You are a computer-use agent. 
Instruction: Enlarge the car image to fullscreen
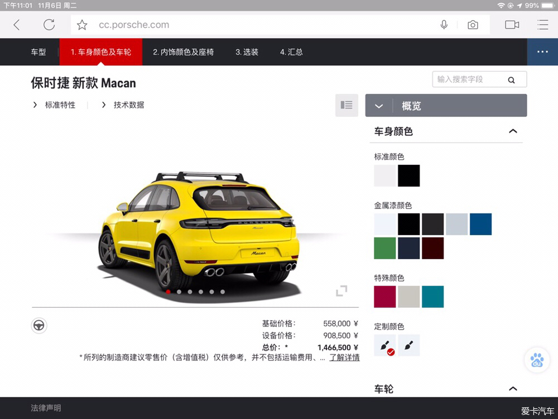tap(341, 291)
